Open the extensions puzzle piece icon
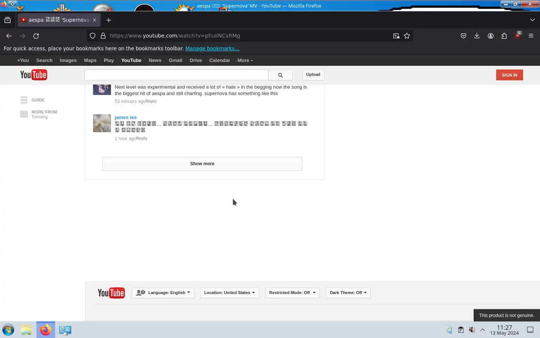The image size is (540, 338). 504,36
